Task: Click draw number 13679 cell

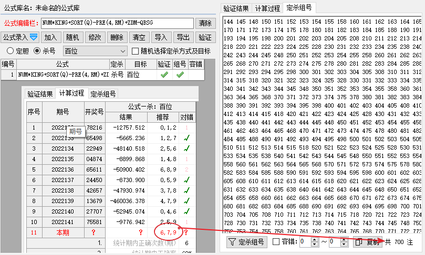Action: pos(95,201)
